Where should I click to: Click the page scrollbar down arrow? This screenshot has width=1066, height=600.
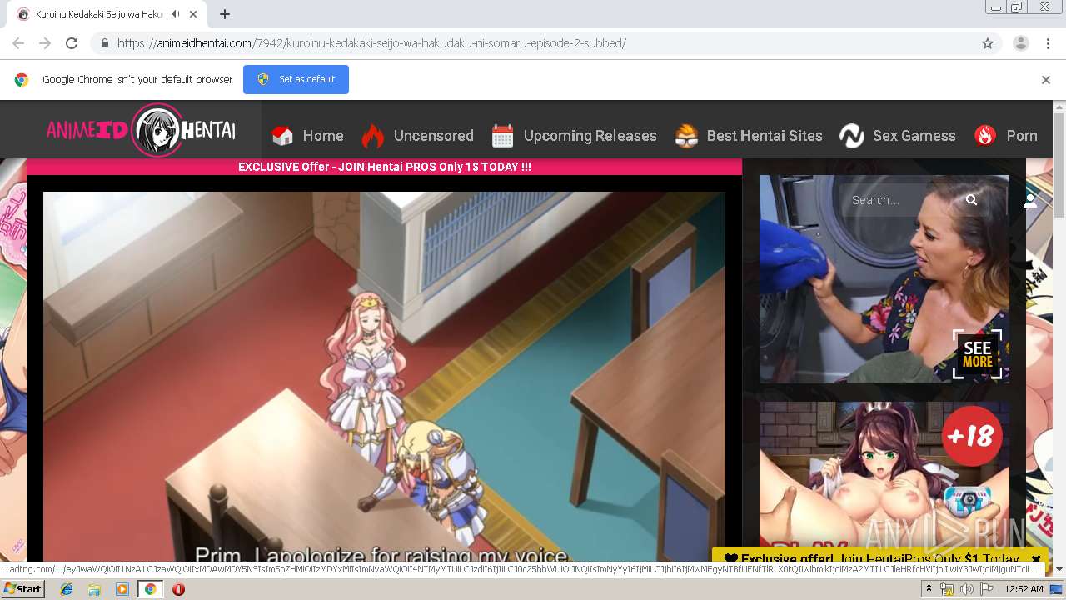click(1059, 569)
